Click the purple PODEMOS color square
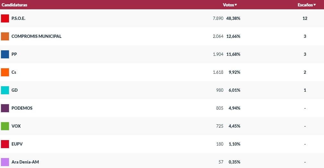 click(x=5, y=108)
